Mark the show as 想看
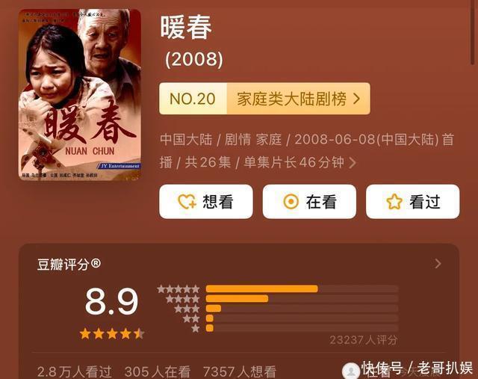478x379 pixels. click(206, 202)
